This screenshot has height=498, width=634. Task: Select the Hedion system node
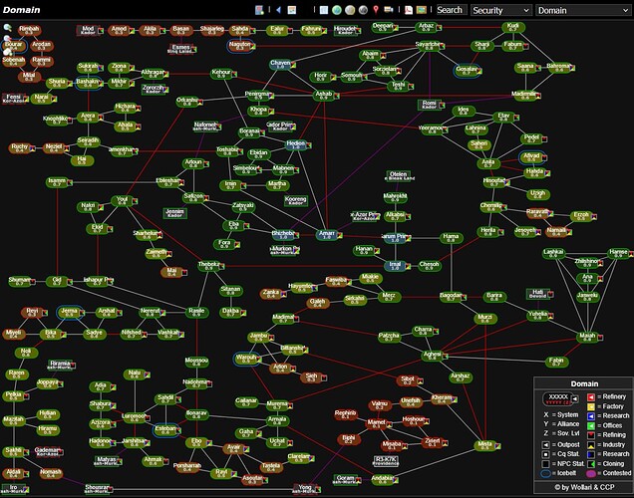296,144
